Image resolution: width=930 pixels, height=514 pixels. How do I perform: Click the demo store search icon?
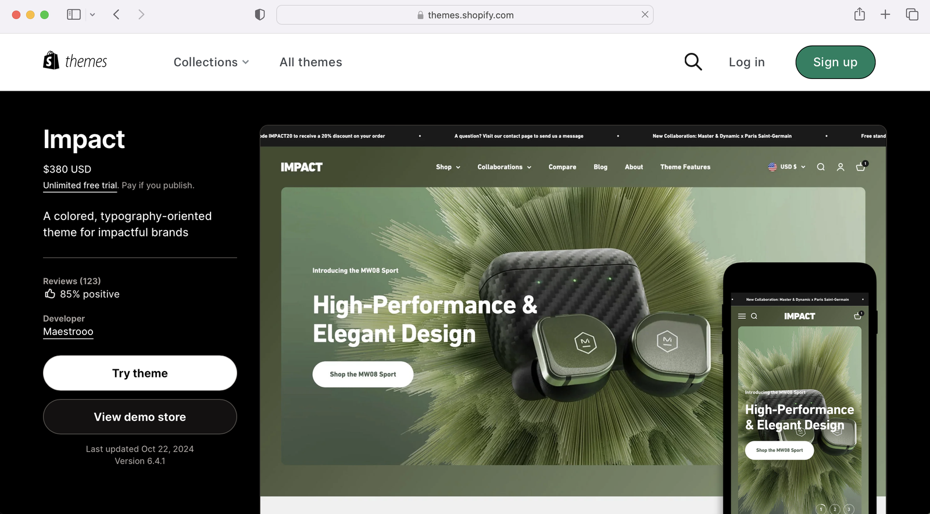tap(821, 167)
